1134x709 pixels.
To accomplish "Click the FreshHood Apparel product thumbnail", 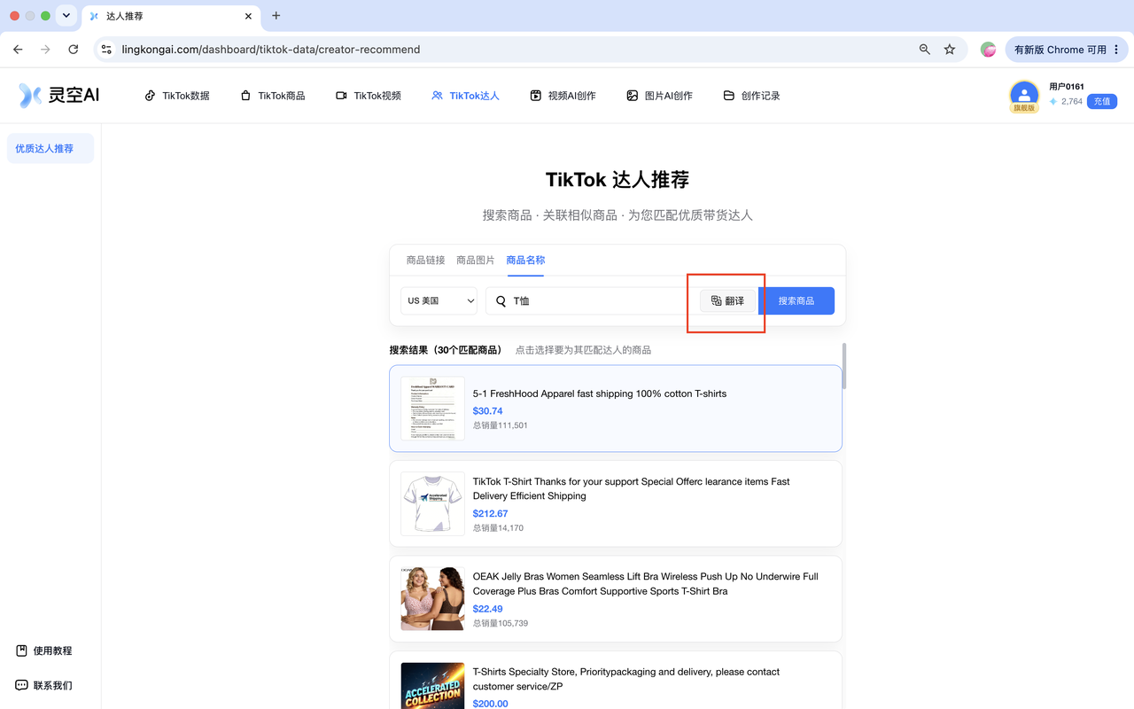I will tap(432, 409).
